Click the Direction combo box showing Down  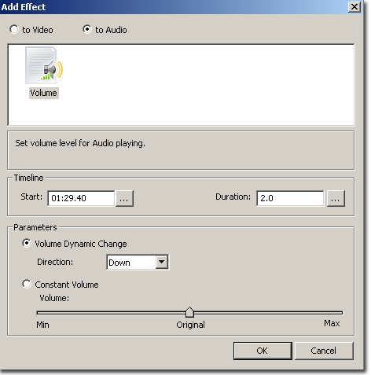138,262
